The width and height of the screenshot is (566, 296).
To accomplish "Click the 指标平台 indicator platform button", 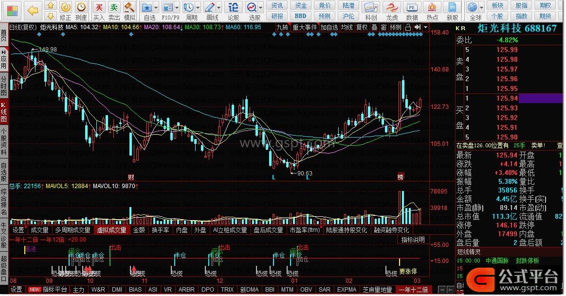I will pos(55,290).
